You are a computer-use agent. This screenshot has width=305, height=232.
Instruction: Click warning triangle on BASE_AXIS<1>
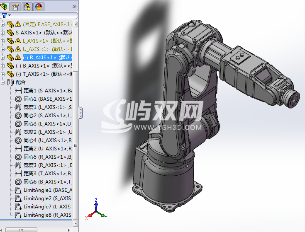point(18,24)
